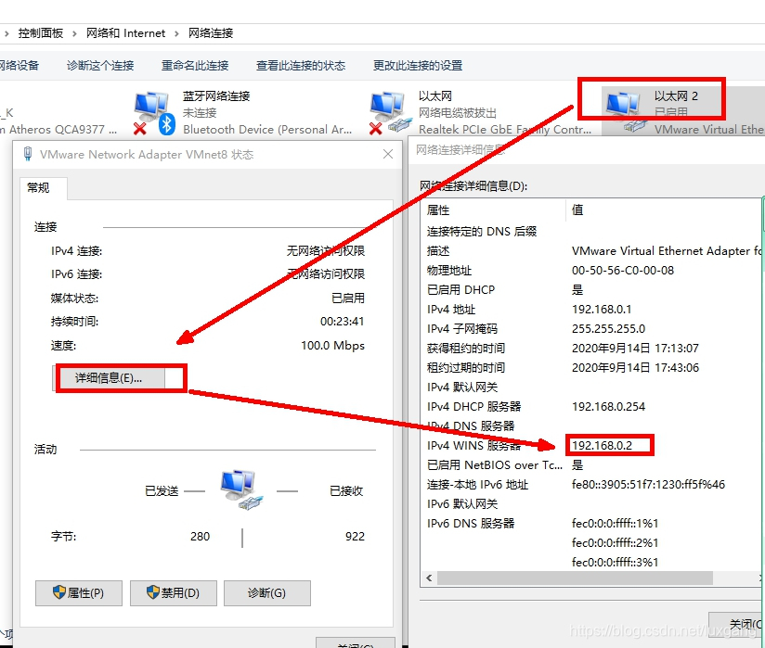
Task: Click the network activity computers icon
Action: tap(241, 489)
